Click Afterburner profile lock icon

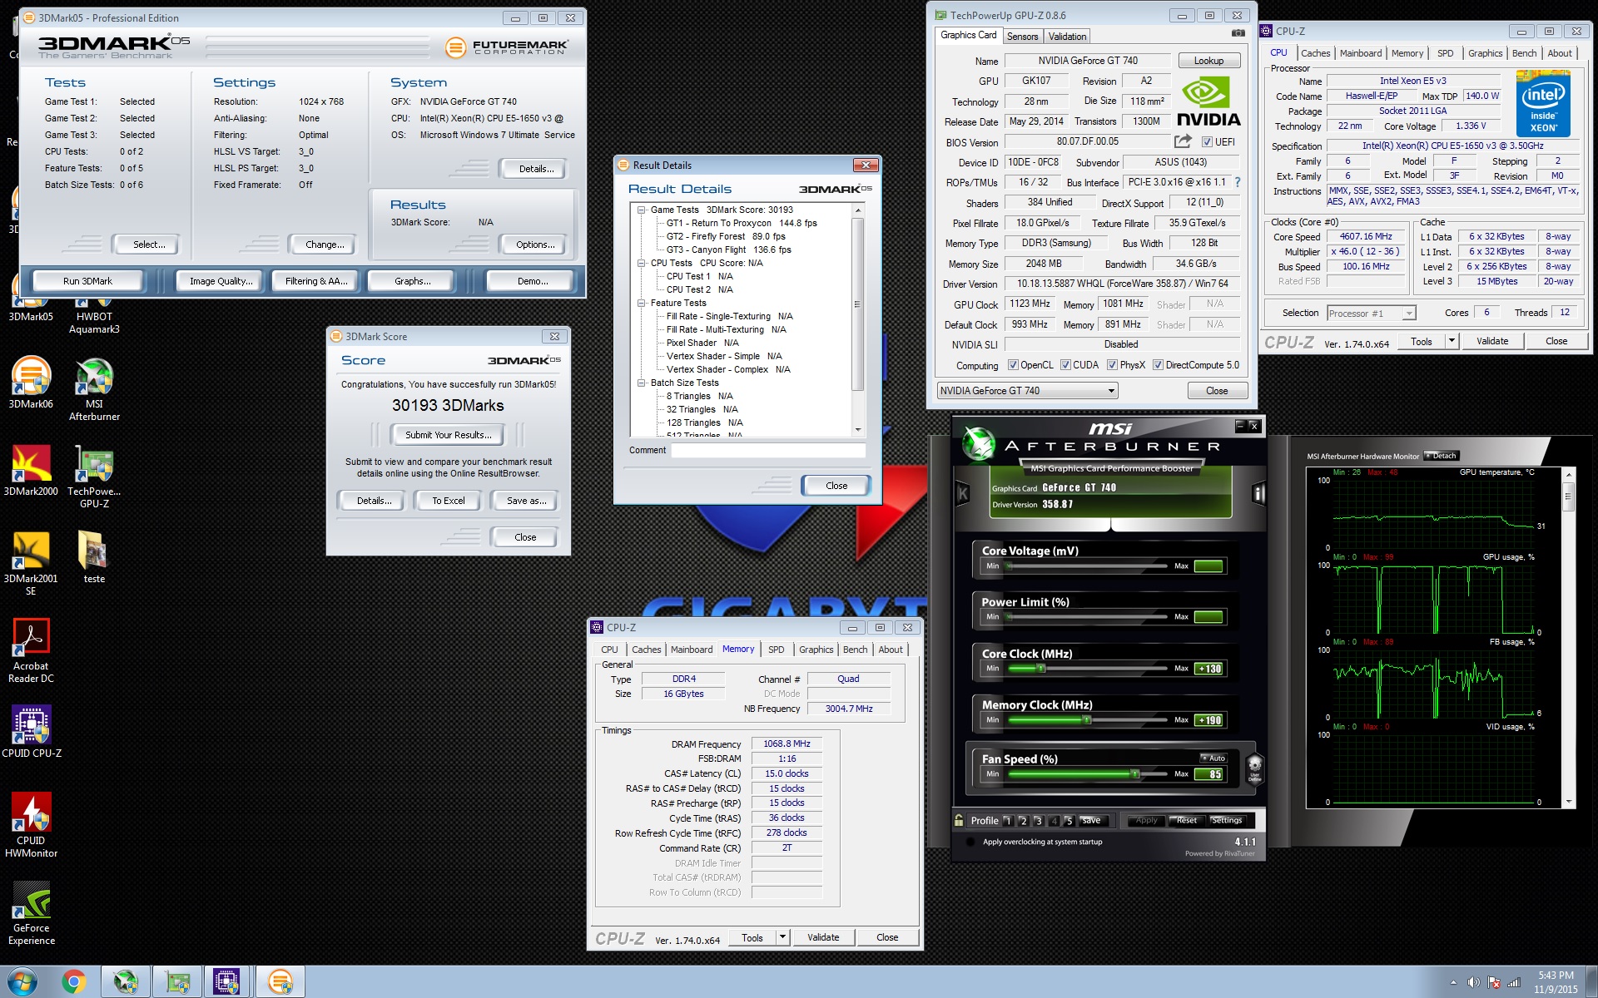tap(959, 820)
